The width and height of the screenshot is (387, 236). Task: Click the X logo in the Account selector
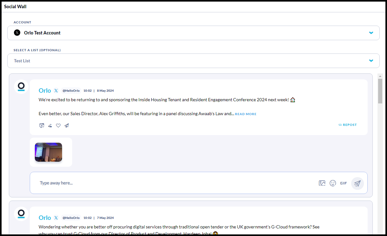[17, 33]
